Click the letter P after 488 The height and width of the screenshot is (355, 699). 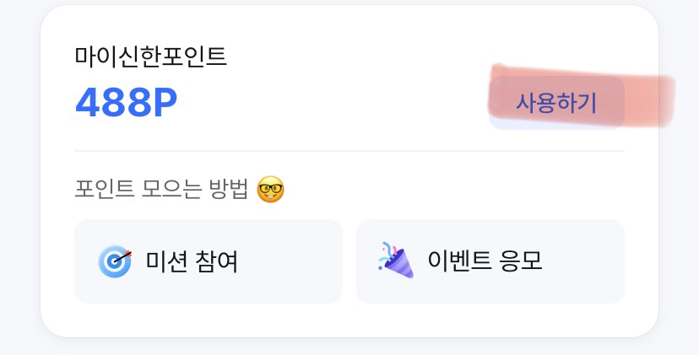tap(165, 103)
